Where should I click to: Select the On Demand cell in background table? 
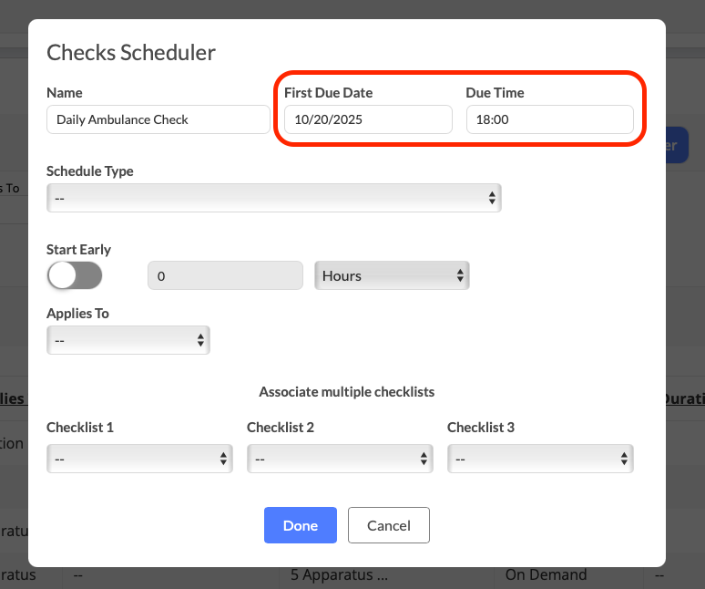[x=547, y=575]
